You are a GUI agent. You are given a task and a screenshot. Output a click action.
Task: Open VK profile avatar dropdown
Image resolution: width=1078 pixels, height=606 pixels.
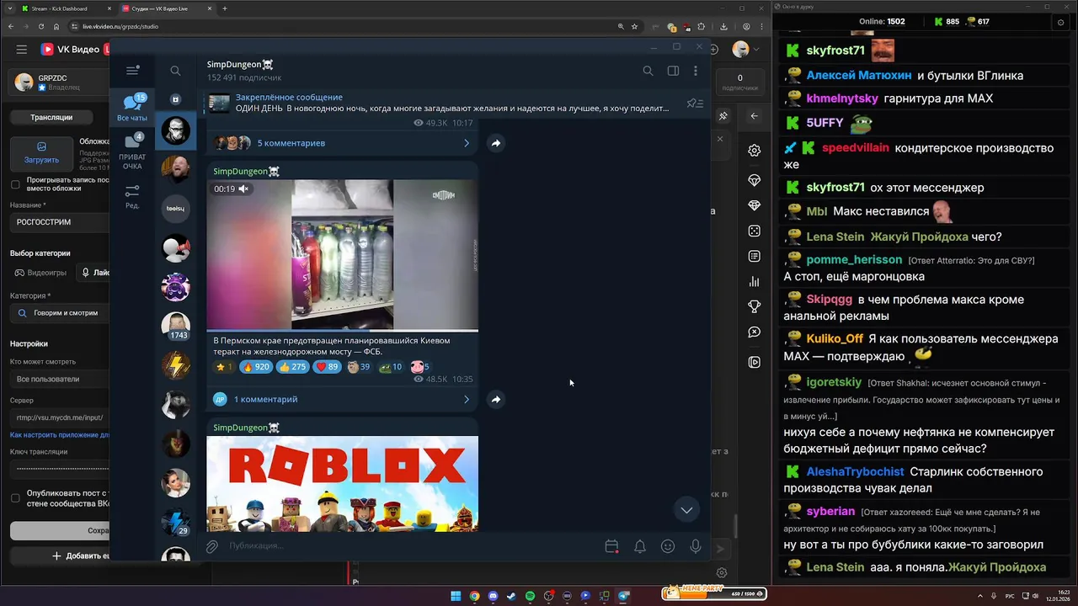click(x=744, y=50)
